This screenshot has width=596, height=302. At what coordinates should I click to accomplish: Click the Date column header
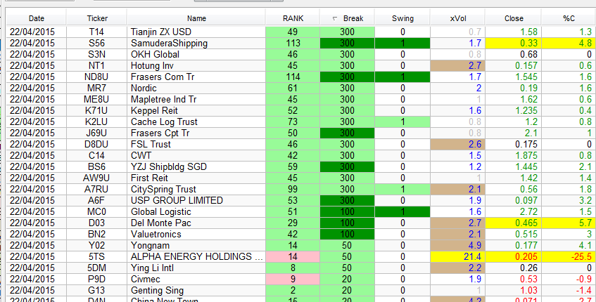[37, 18]
